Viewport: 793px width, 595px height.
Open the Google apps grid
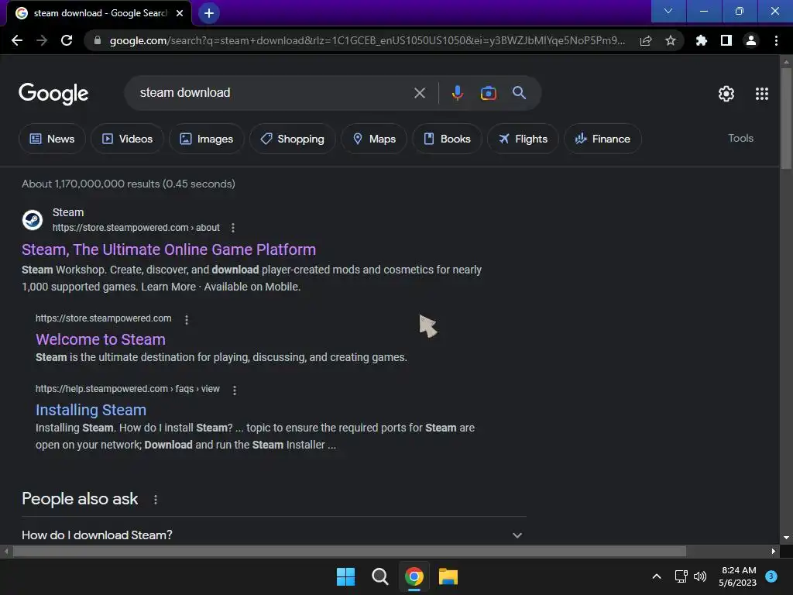click(x=762, y=94)
